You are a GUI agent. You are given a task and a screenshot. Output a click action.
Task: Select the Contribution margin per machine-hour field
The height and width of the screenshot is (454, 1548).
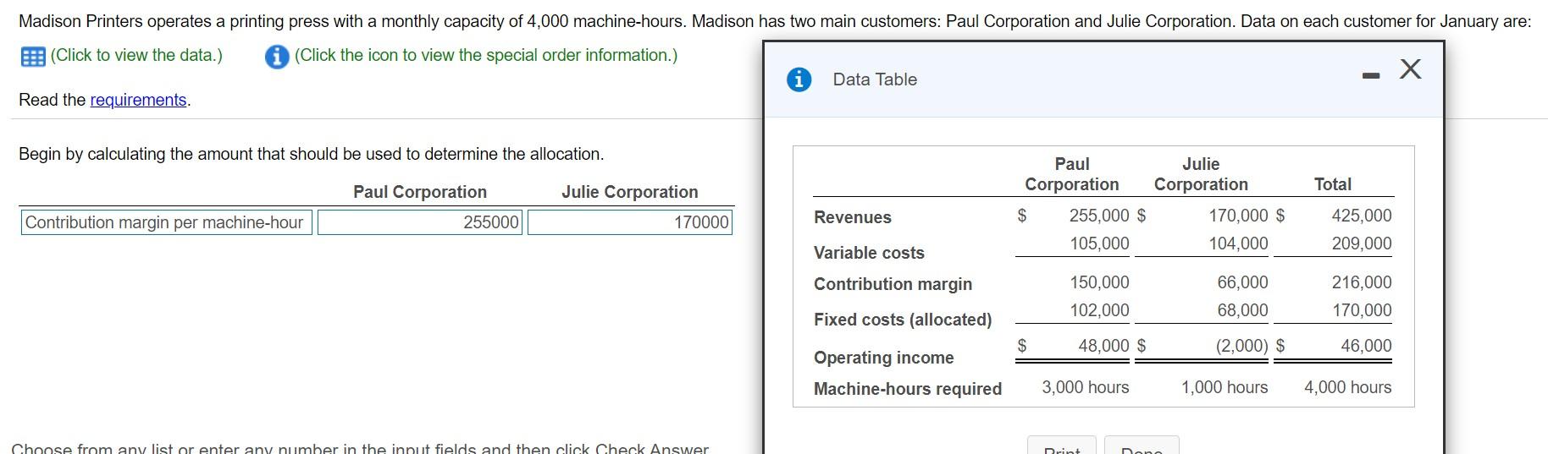click(x=167, y=222)
